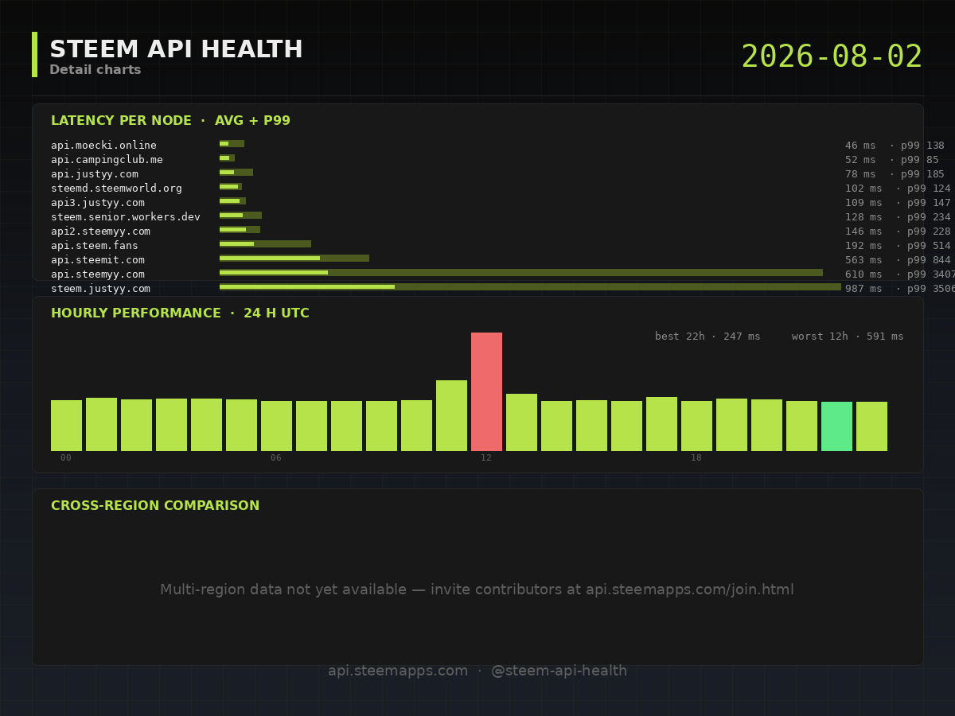The width and height of the screenshot is (955, 716).
Task: Click the date 2026-08-02
Action: [x=832, y=57]
